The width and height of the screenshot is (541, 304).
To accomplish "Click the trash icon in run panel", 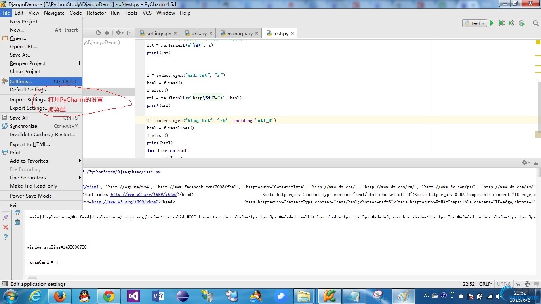I will [x=17, y=222].
